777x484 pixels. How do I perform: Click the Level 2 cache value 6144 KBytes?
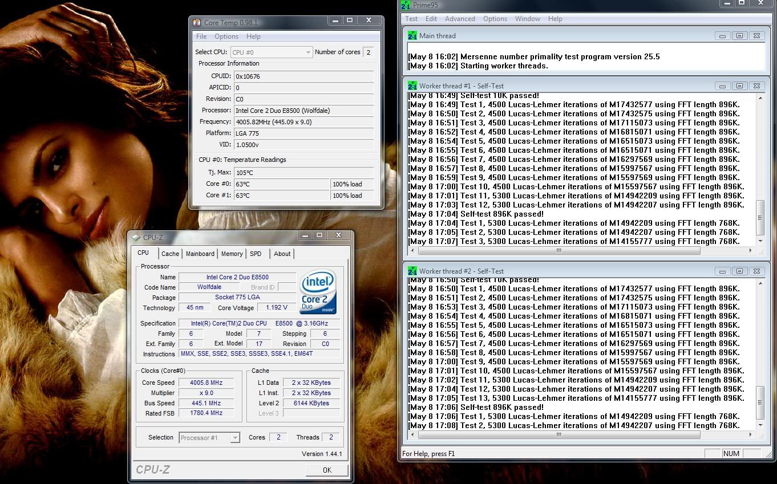point(311,404)
